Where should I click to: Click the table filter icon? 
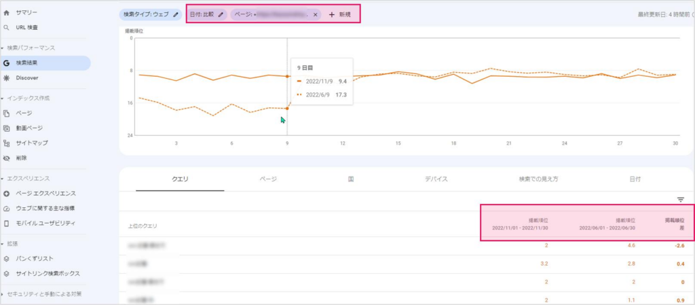pyautogui.click(x=680, y=200)
